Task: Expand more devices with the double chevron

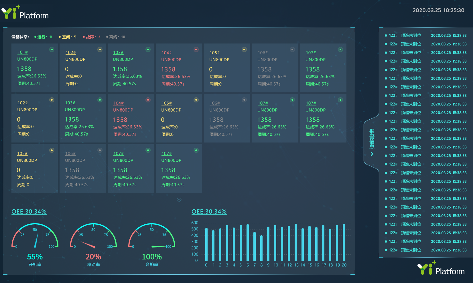Action: point(179,200)
